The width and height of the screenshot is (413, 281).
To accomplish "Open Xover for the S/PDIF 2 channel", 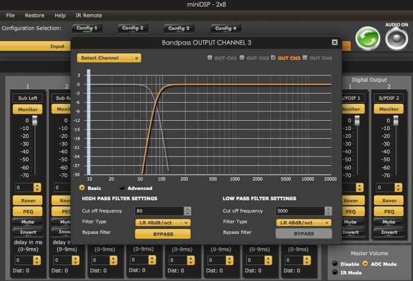I will (x=389, y=200).
